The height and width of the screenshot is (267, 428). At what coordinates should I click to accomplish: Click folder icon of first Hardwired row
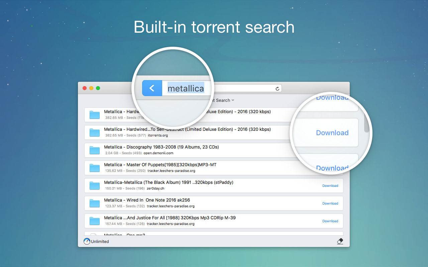(x=95, y=115)
